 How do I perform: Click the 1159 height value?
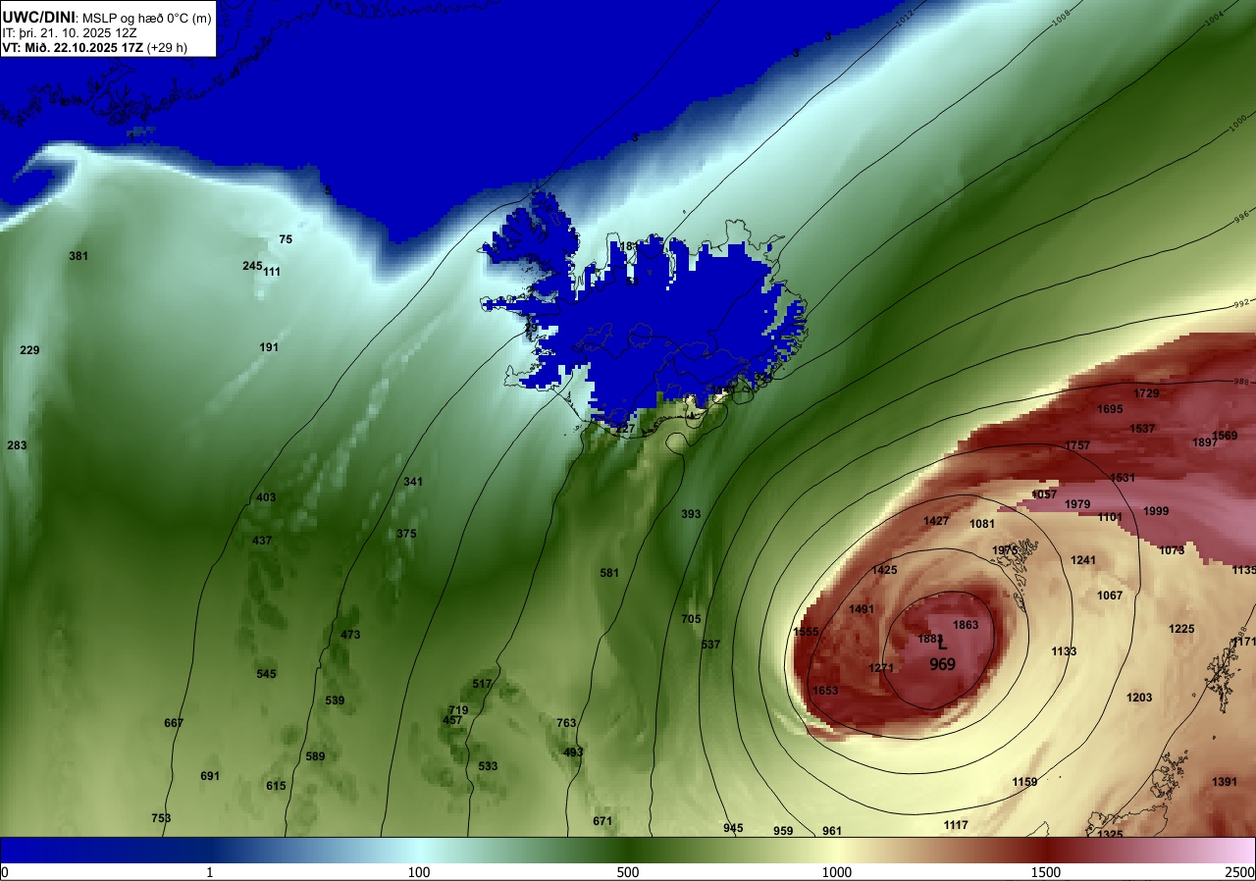point(1024,782)
